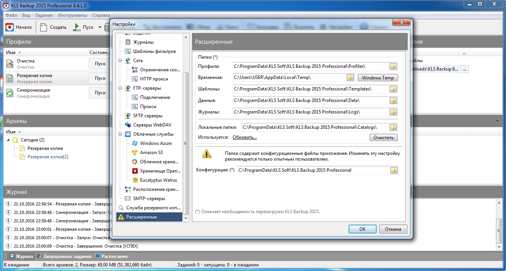The width and height of the screenshot is (506, 271).
Task: Switch to Запущенные задания tab
Action: pyautogui.click(x=64, y=256)
